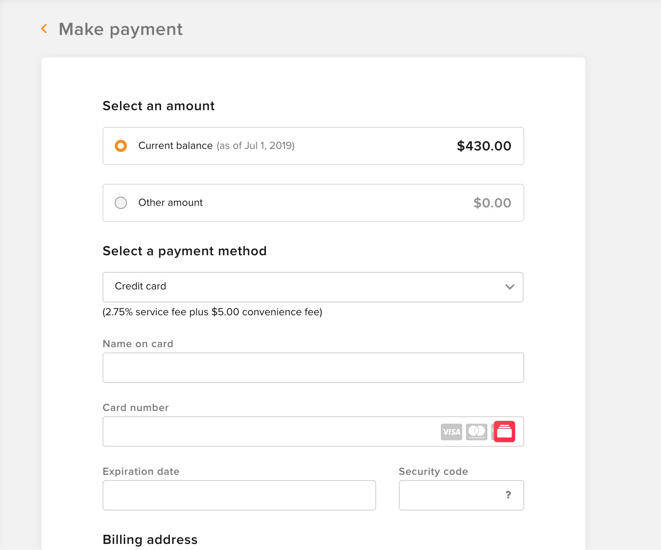Select the Other amount radio button
Image resolution: width=661 pixels, height=550 pixels.
[121, 203]
